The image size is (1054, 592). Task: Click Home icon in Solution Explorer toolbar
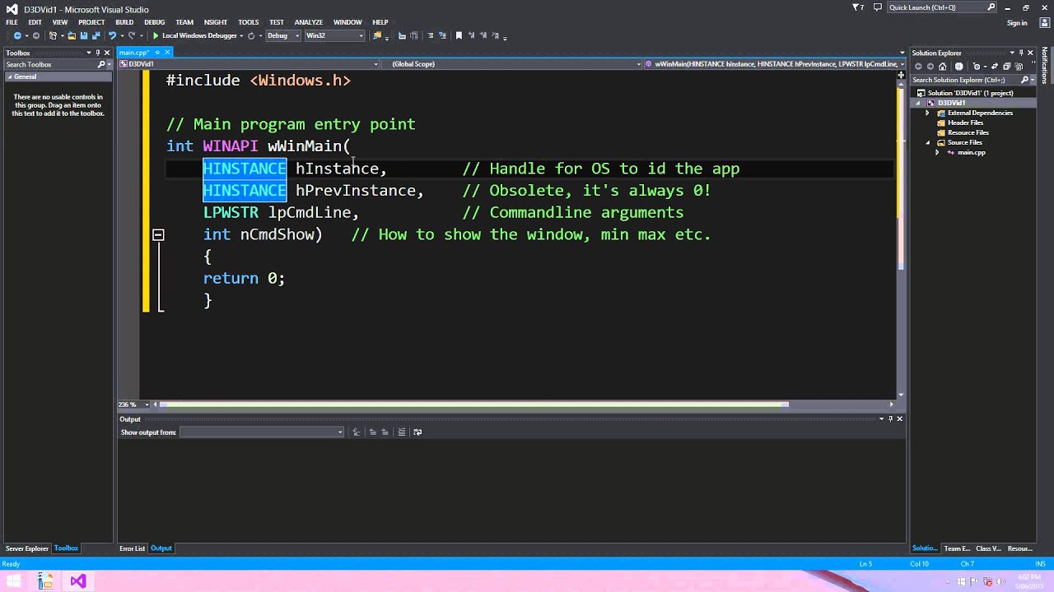click(x=943, y=67)
